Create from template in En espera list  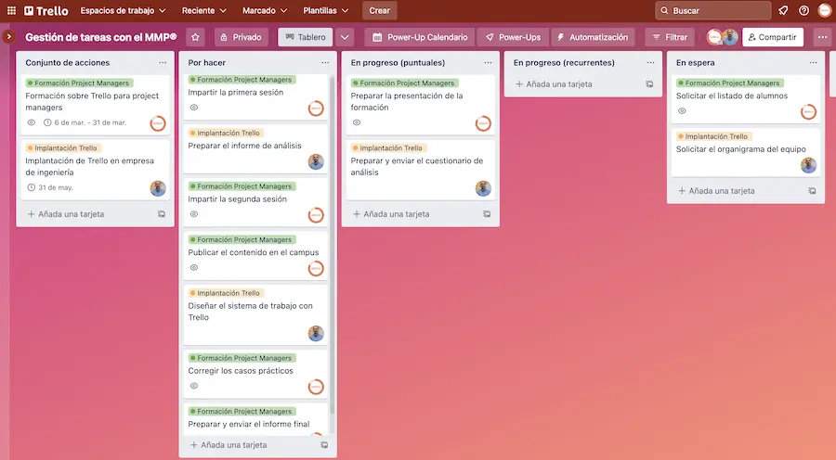click(812, 191)
